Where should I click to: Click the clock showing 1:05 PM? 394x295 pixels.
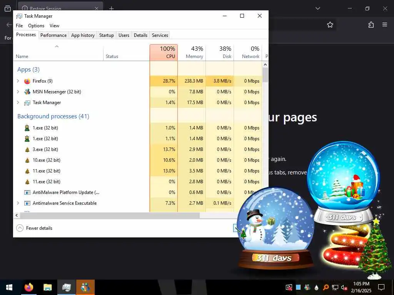tap(361, 284)
